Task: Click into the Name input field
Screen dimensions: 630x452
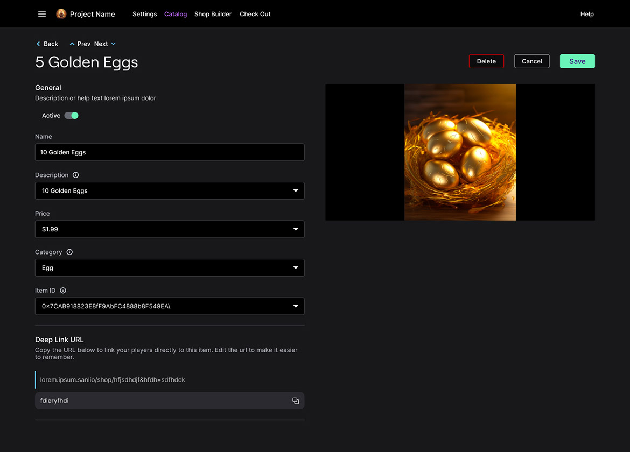Action: point(170,152)
